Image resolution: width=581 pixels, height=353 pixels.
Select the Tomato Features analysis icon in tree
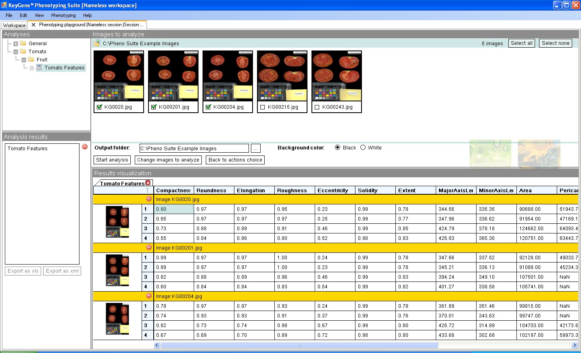(x=39, y=67)
